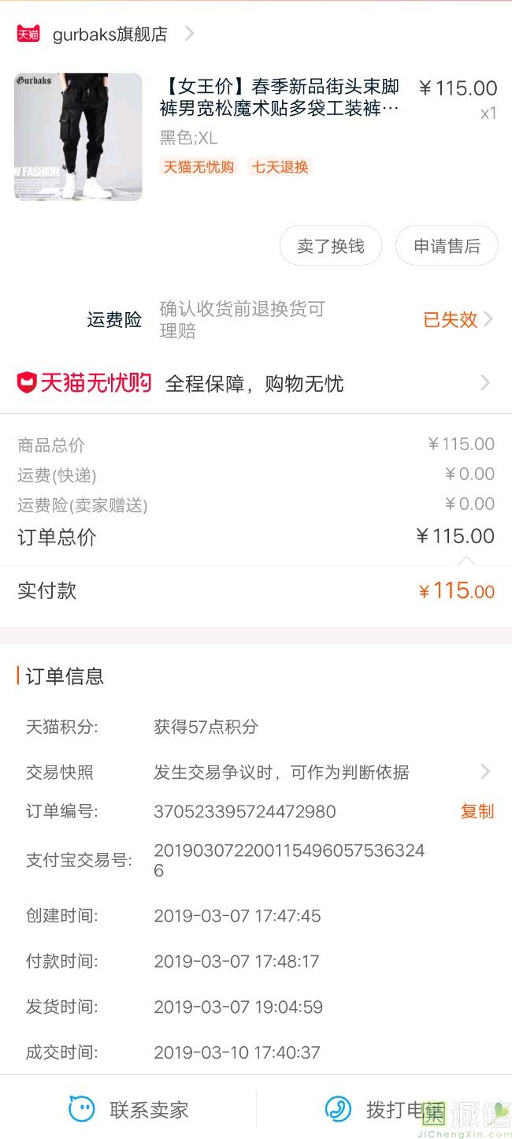Expand the 天猫无忧购 guarantee chevron
512x1139 pixels.
[485, 383]
